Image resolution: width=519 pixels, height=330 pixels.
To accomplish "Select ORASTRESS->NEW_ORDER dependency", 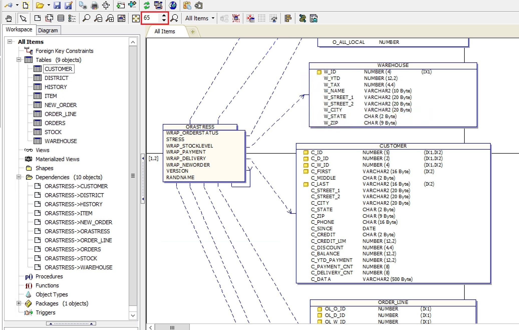I will point(78,222).
